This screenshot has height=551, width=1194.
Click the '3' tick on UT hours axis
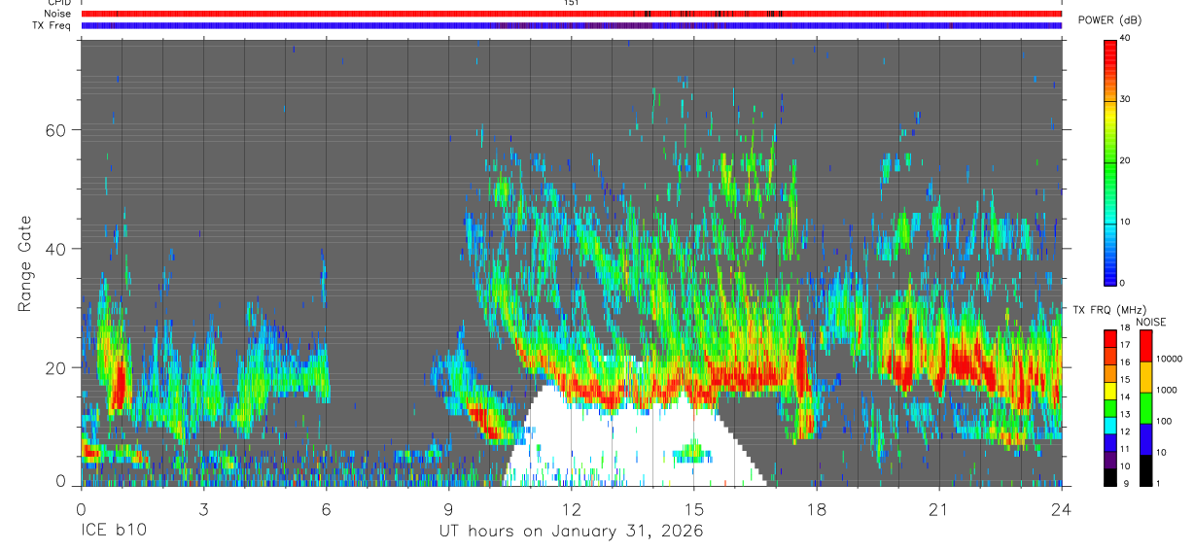coord(203,508)
